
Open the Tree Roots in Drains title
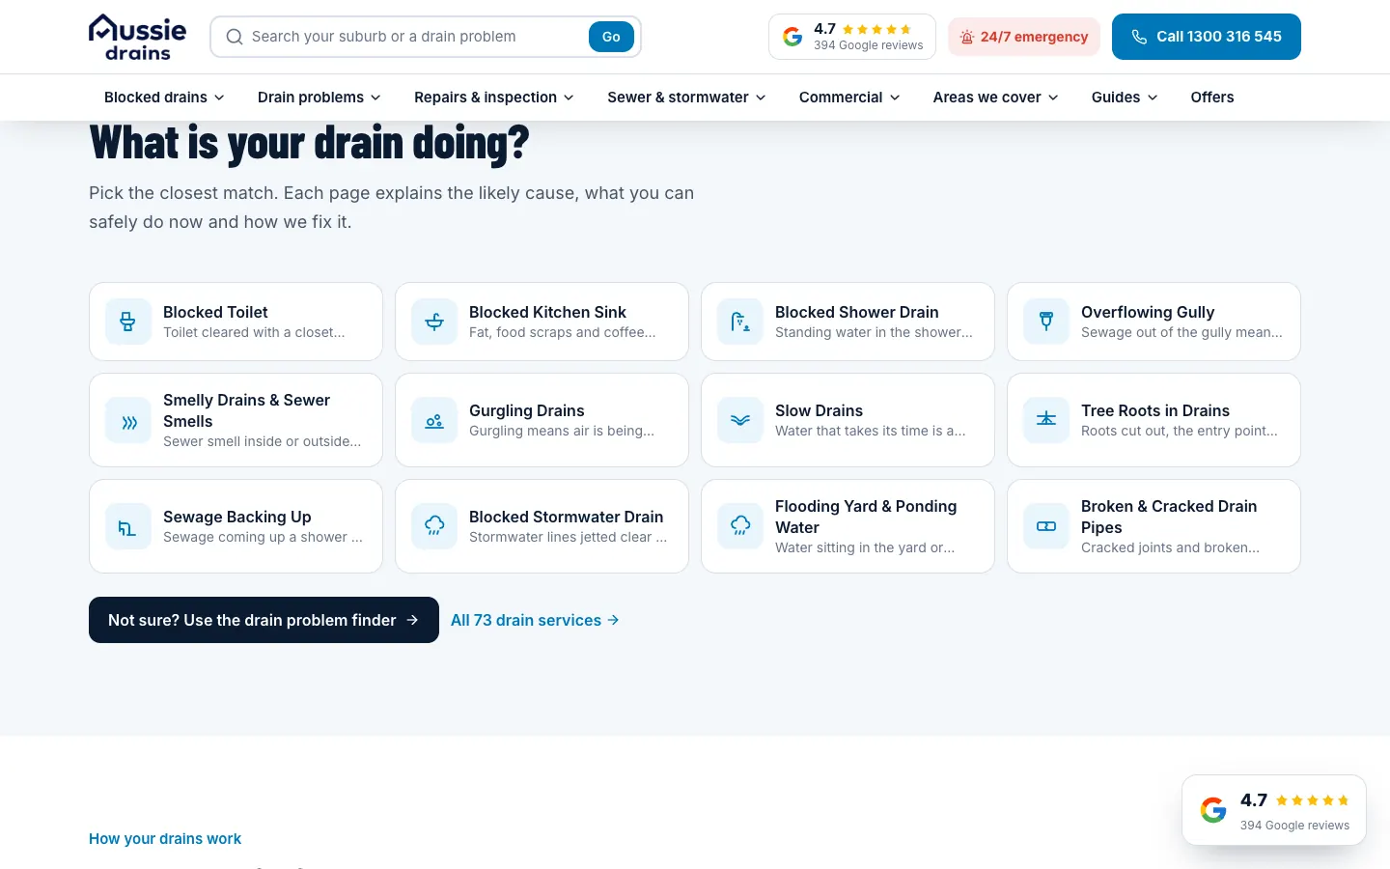coord(1155,410)
